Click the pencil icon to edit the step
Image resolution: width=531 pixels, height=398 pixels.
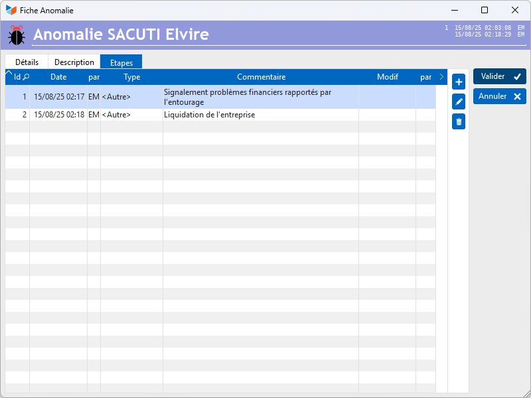point(458,101)
